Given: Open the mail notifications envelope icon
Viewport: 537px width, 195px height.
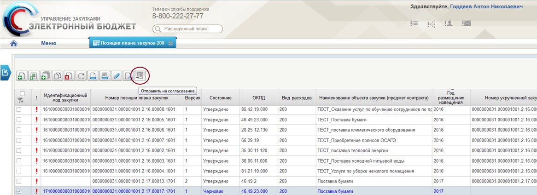Looking at the screenshot, I should pos(466,23).
